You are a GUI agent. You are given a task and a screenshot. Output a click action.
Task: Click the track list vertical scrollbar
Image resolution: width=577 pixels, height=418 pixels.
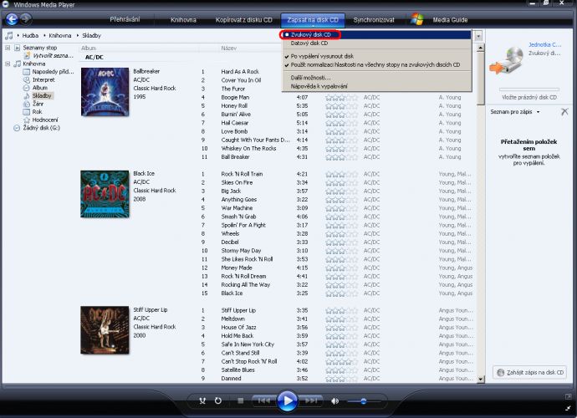tap(480, 213)
